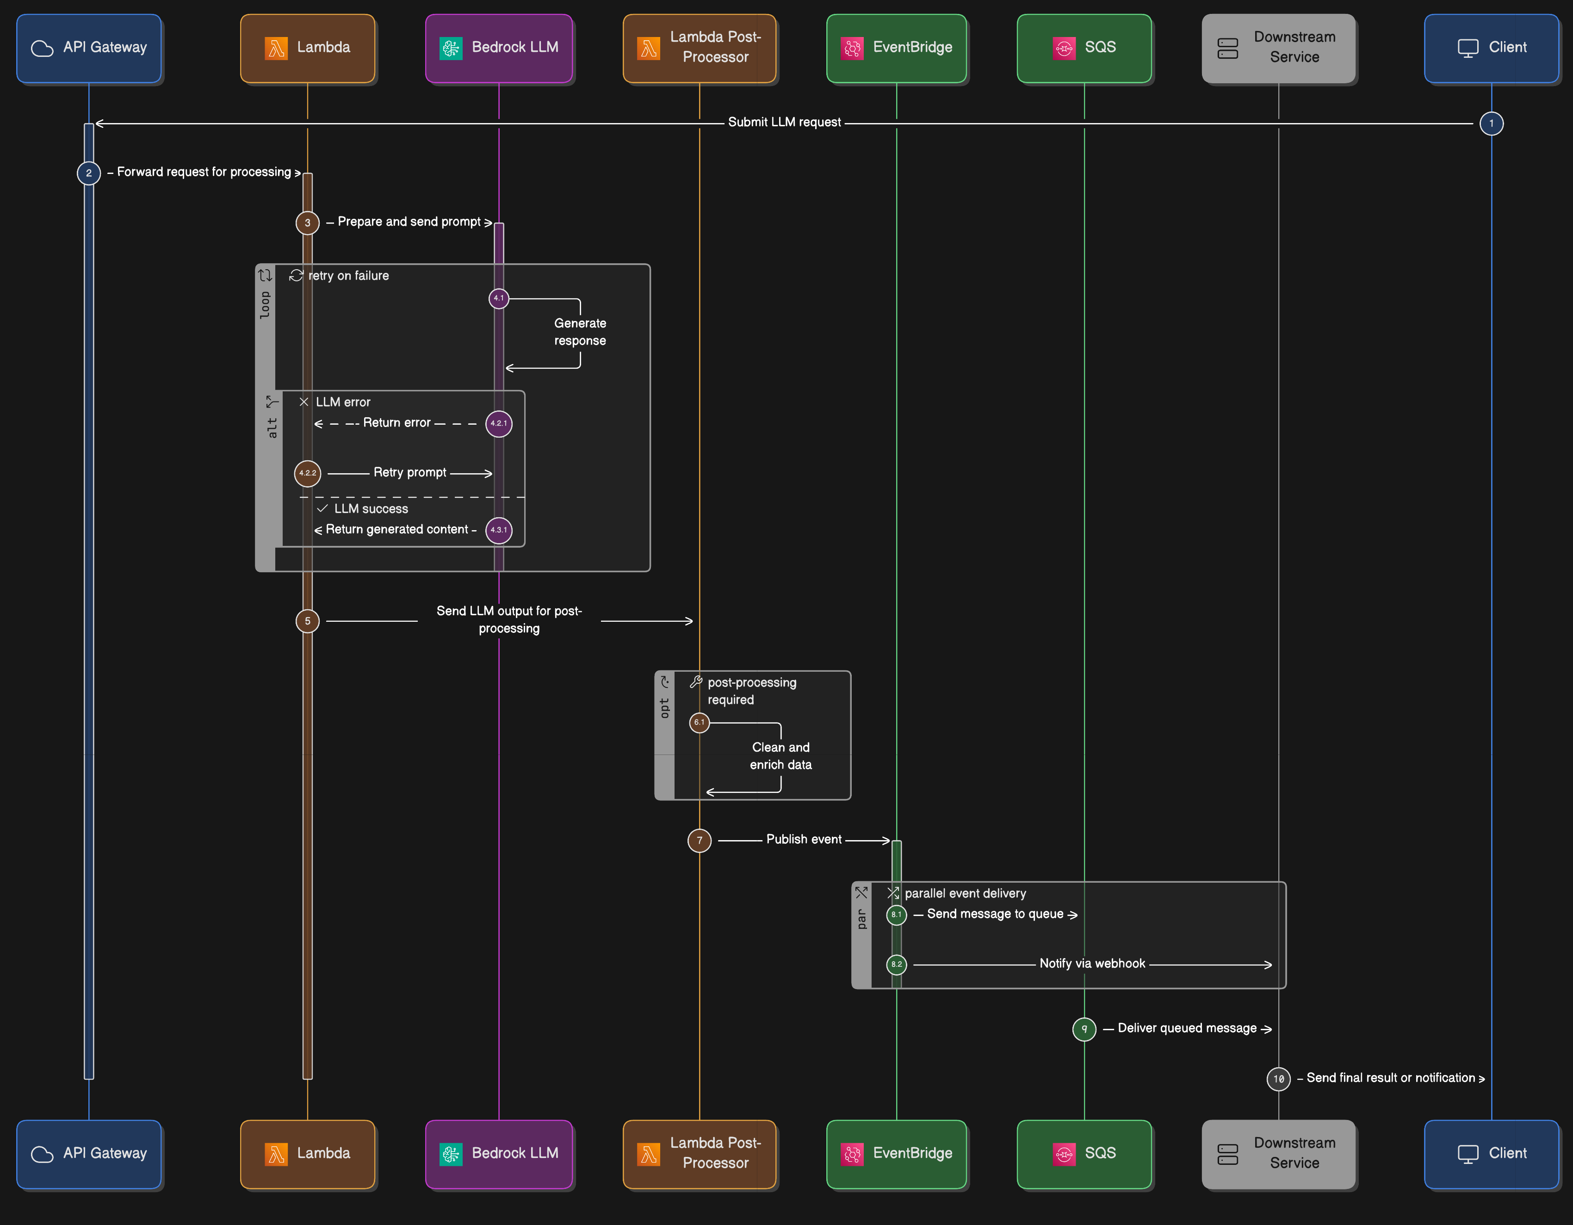Click the cloud icon in top API Gateway box

[43, 48]
